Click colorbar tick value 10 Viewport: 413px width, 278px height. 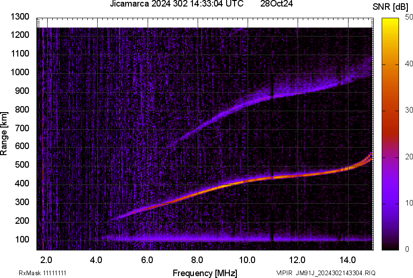pyautogui.click(x=409, y=203)
